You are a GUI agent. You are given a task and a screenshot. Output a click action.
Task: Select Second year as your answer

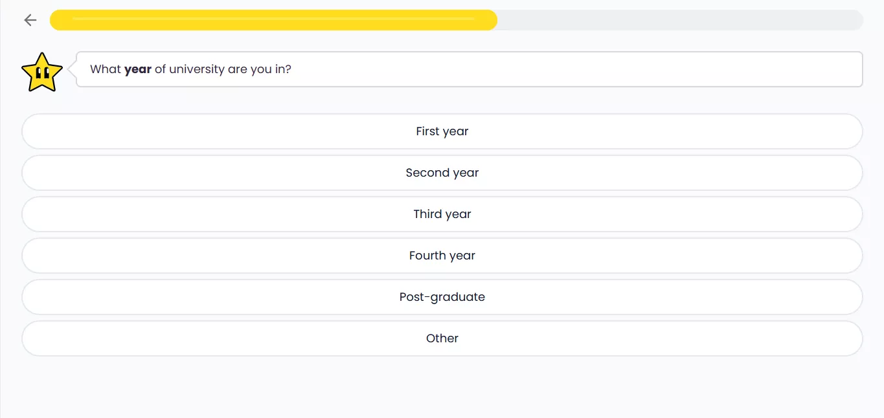click(x=442, y=173)
